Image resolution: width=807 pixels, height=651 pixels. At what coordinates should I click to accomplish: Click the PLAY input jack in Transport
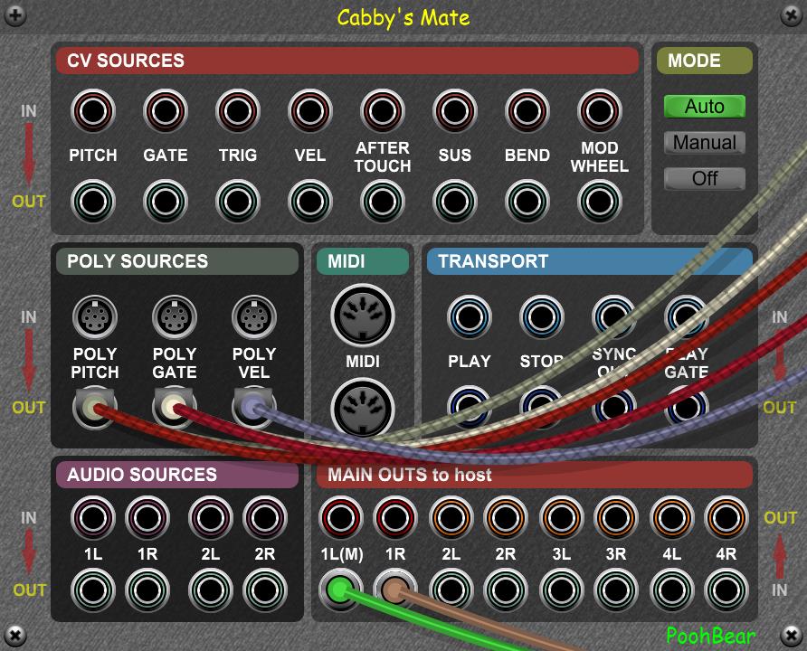pyautogui.click(x=470, y=317)
